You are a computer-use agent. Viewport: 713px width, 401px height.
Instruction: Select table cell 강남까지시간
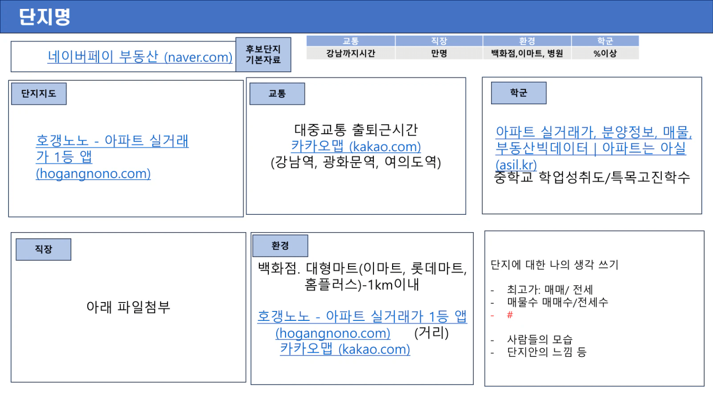tap(351, 53)
